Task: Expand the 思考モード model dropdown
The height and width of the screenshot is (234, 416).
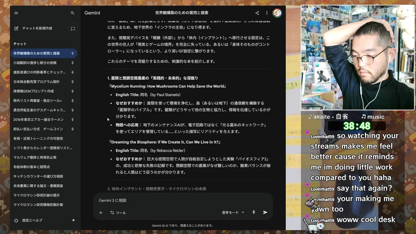Action: tap(233, 213)
